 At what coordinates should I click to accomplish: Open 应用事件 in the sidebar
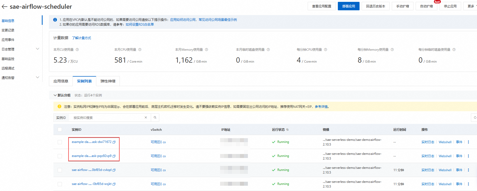8,40
